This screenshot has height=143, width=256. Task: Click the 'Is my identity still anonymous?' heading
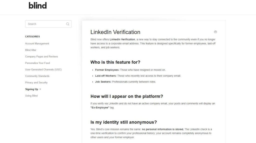click(x=123, y=122)
